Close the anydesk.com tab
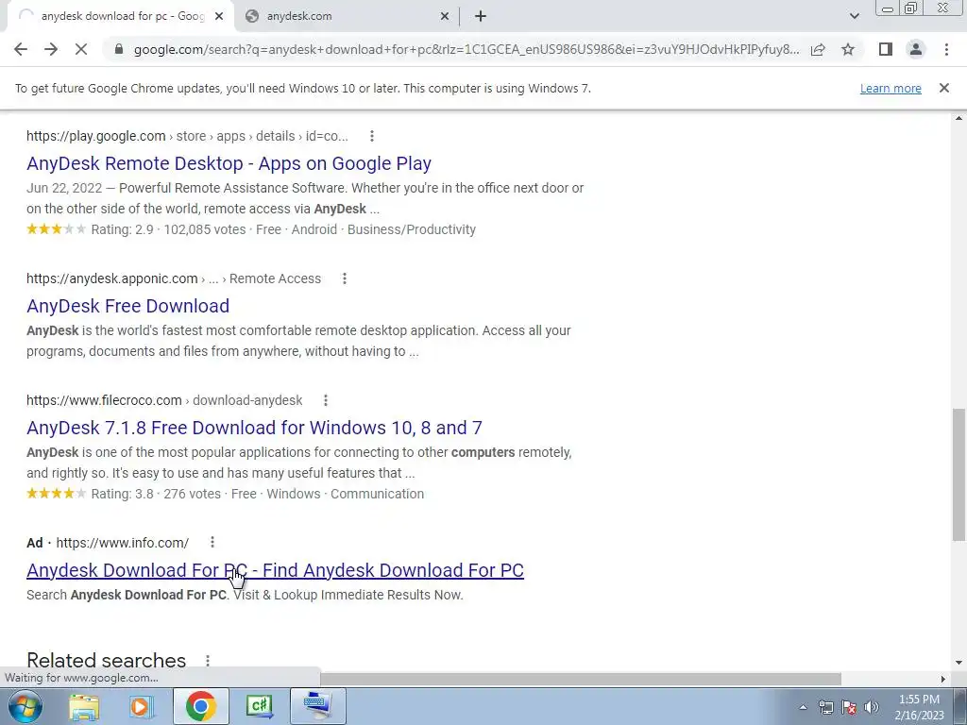This screenshot has height=725, width=967. coord(445,16)
